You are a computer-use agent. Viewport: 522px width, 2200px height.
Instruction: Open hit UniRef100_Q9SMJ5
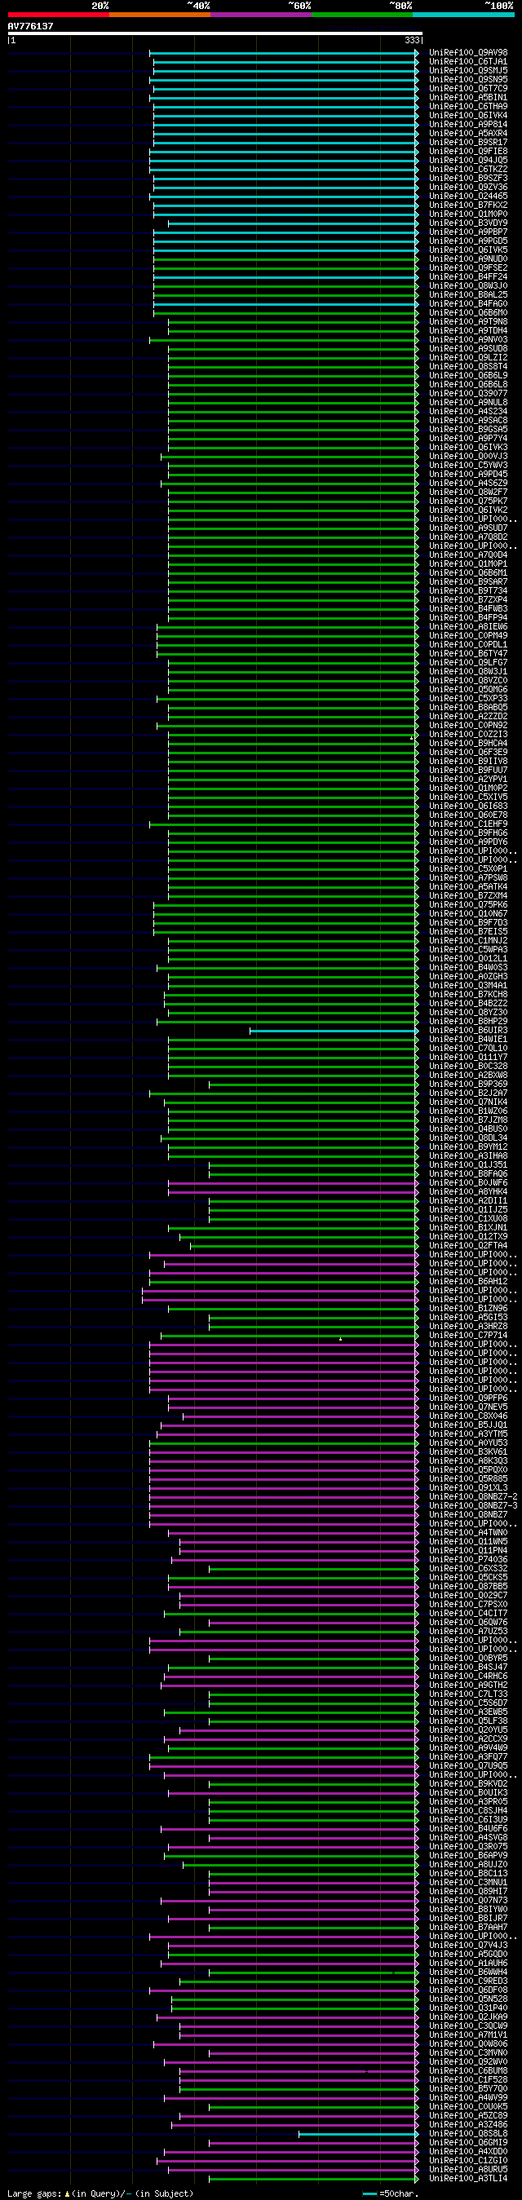click(468, 71)
